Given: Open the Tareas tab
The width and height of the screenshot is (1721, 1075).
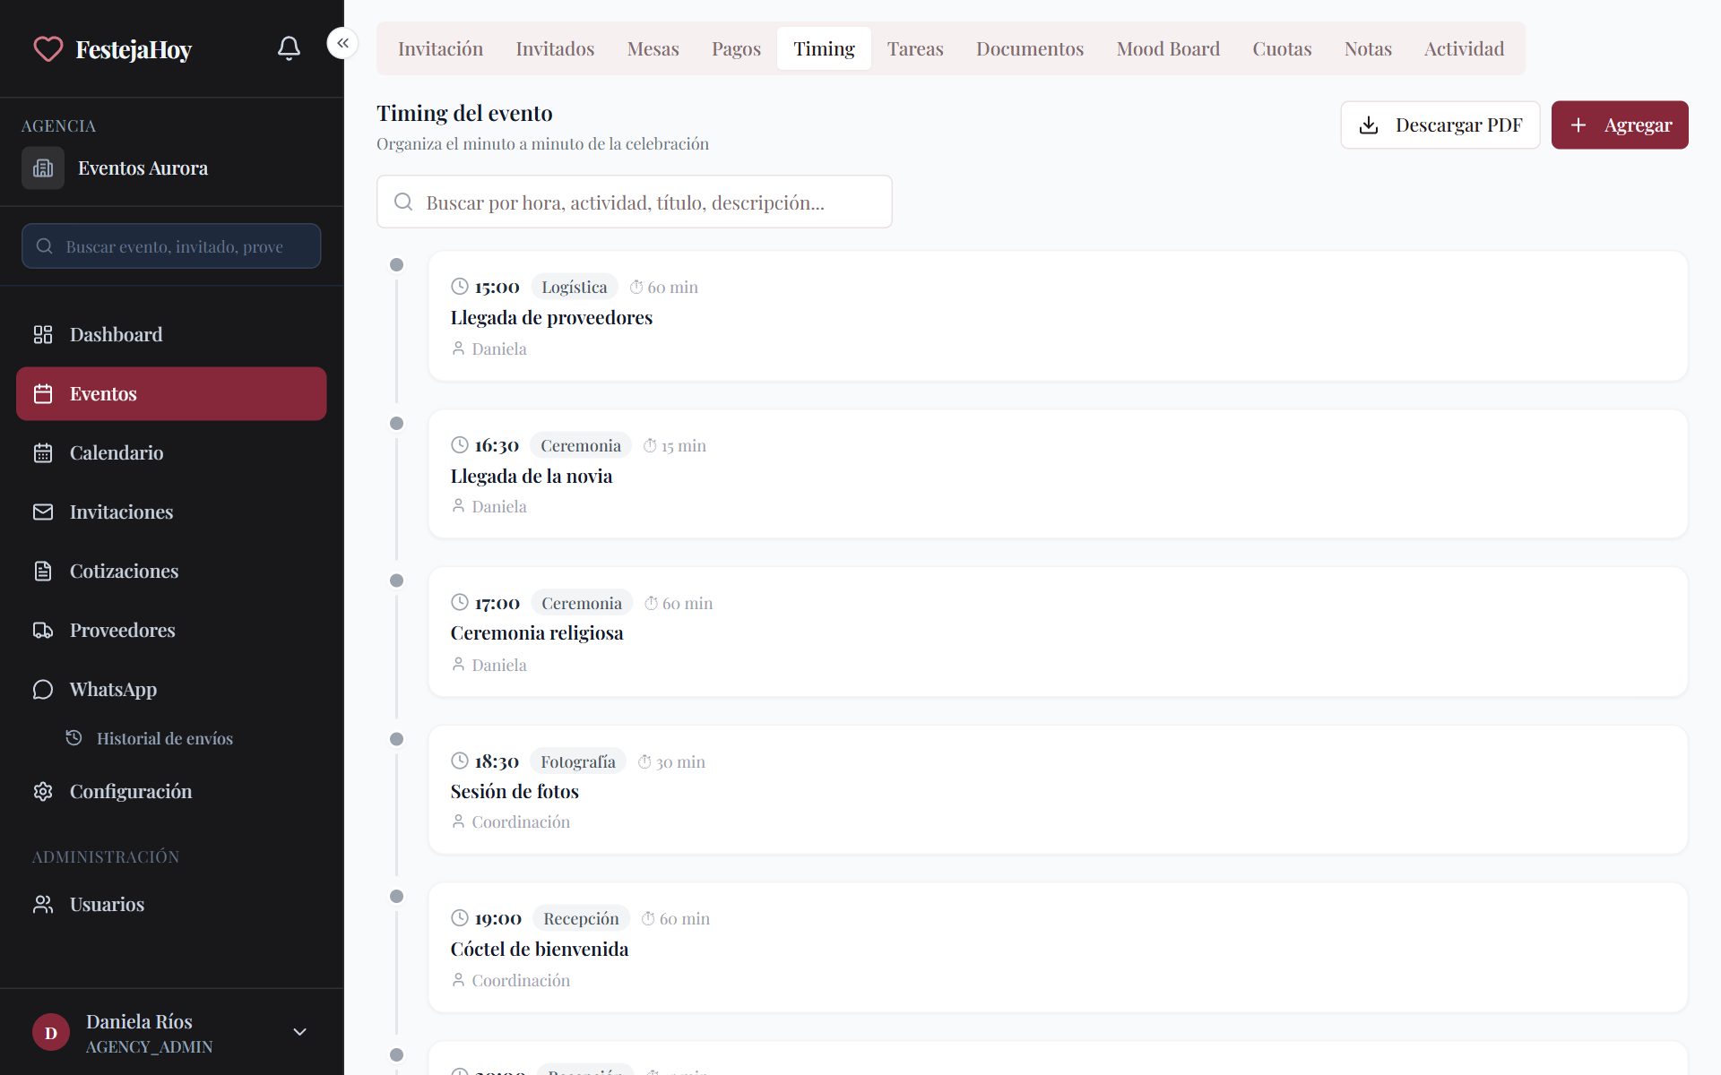Looking at the screenshot, I should (915, 48).
